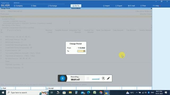The width and height of the screenshot is (170, 95).
Task: Open the scanner app on taskbar
Action: pyautogui.click(x=58, y=93)
